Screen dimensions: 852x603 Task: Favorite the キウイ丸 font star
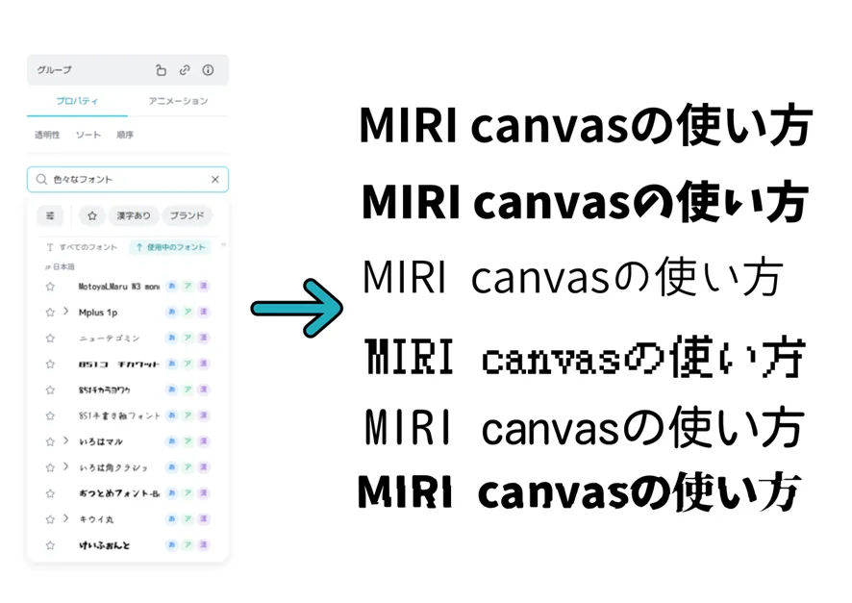(x=50, y=519)
